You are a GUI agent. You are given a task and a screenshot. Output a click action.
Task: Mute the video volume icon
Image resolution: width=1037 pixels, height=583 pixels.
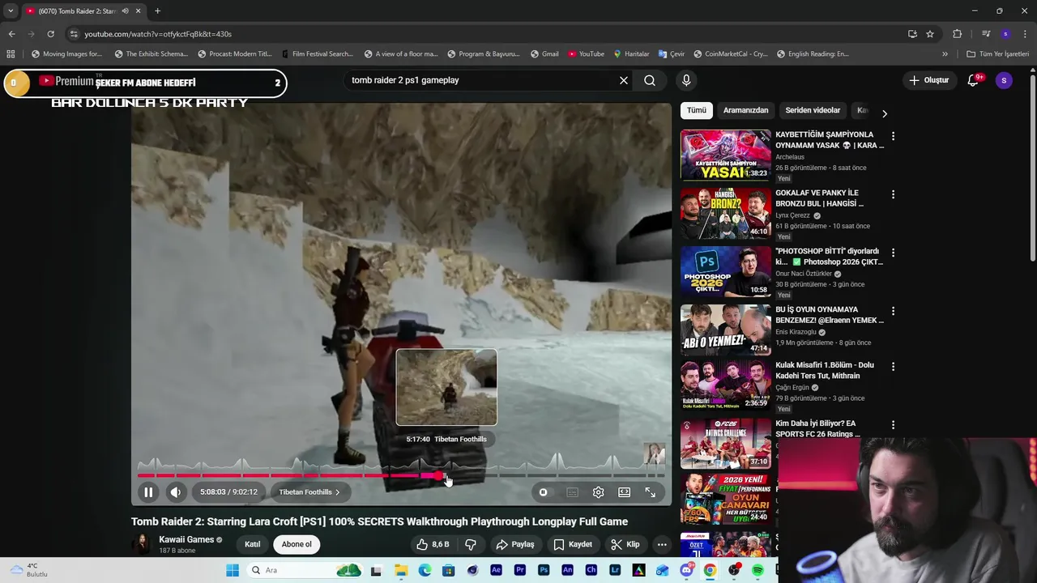176,492
